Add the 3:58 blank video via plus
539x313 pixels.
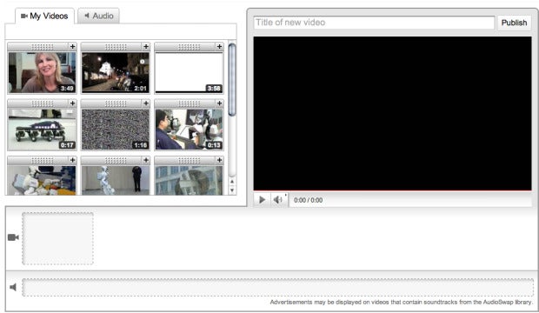click(219, 46)
